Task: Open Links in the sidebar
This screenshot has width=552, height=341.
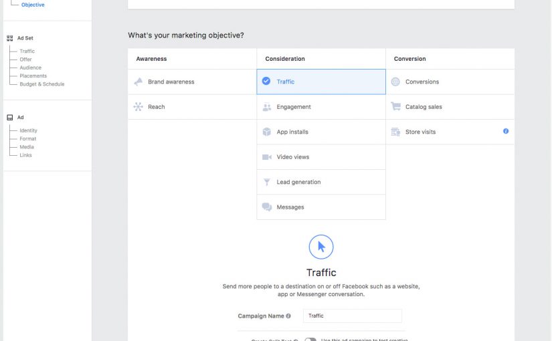Action: 25,155
